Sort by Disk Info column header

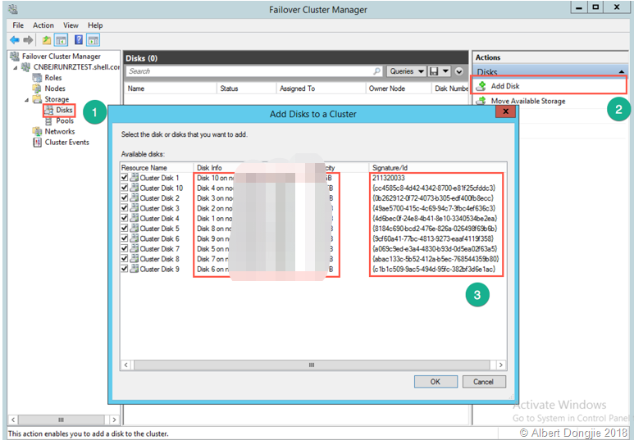209,168
